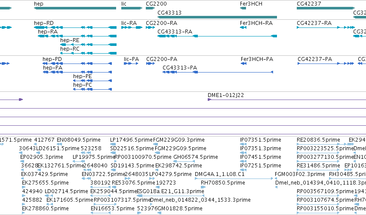
Task: Click the 412767 feature label
Action: coord(44,140)
